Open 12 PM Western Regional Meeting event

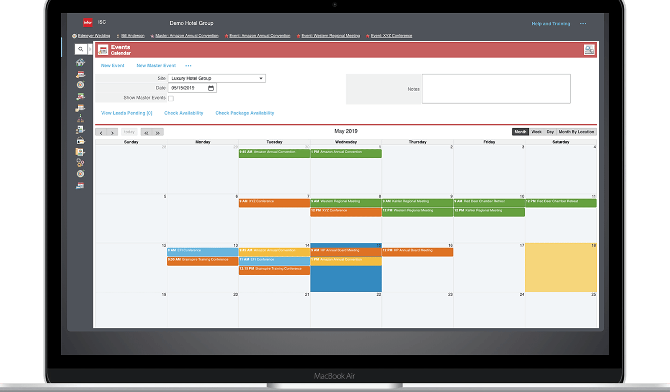point(417,212)
